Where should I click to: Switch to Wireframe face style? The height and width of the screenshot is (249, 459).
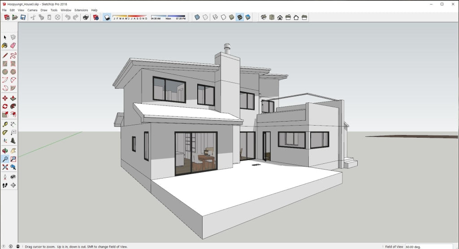(x=215, y=17)
